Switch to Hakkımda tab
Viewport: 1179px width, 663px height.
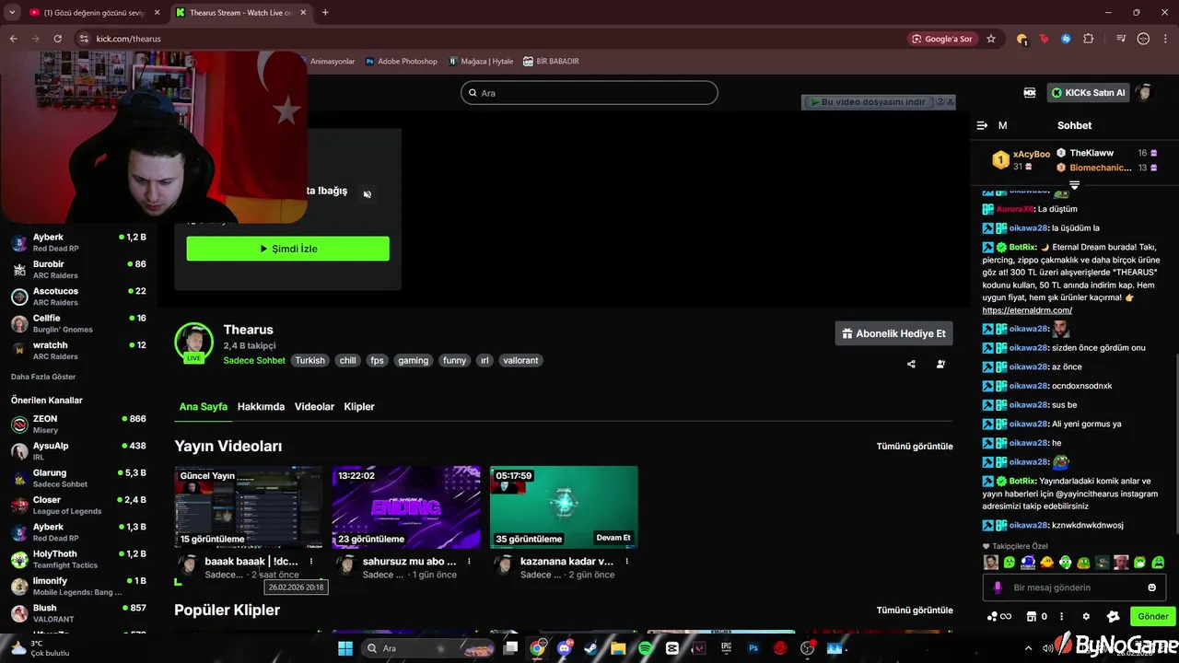[261, 406]
